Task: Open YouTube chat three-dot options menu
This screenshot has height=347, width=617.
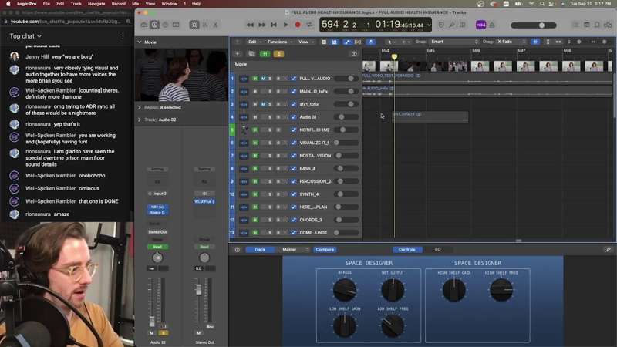Action: pyautogui.click(x=123, y=36)
